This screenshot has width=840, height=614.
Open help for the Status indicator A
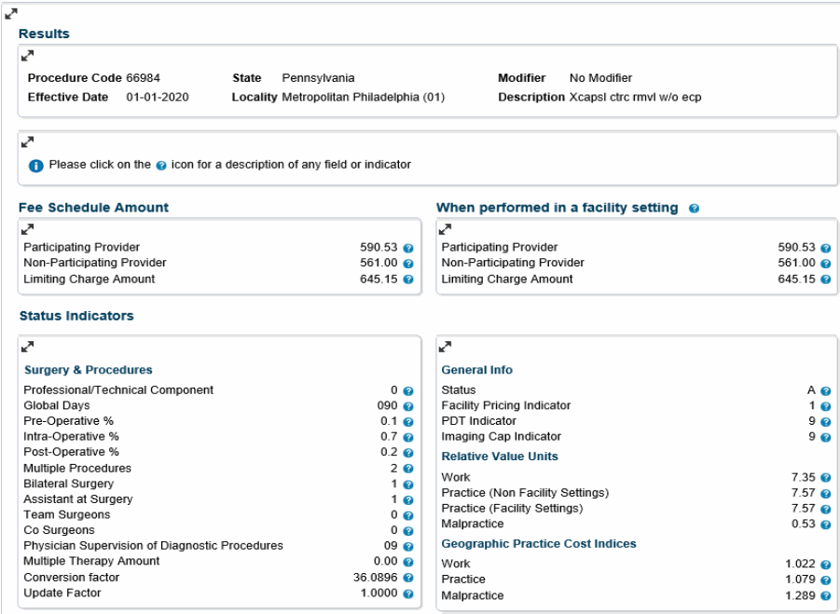click(x=826, y=389)
